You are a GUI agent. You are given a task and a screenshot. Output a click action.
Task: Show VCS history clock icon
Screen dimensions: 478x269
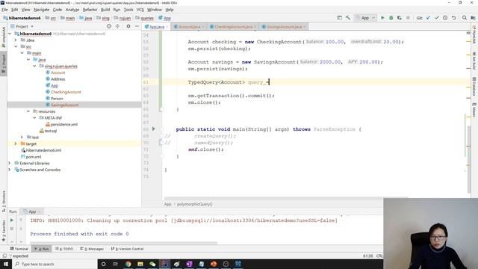445,18
